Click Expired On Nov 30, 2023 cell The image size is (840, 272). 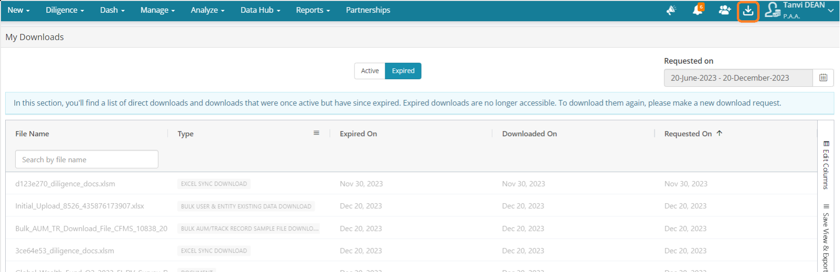pyautogui.click(x=361, y=184)
